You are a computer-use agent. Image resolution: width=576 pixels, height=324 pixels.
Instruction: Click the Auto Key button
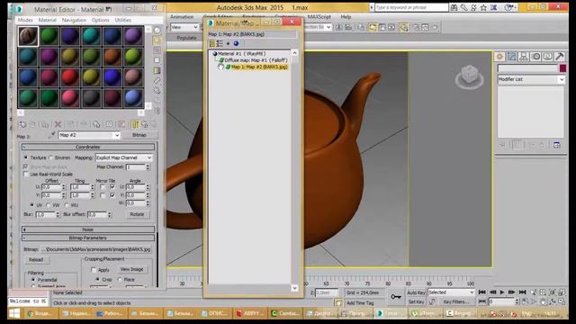(416, 292)
